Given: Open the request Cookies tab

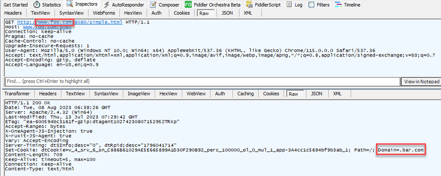Looking at the screenshot, I should tap(182, 13).
